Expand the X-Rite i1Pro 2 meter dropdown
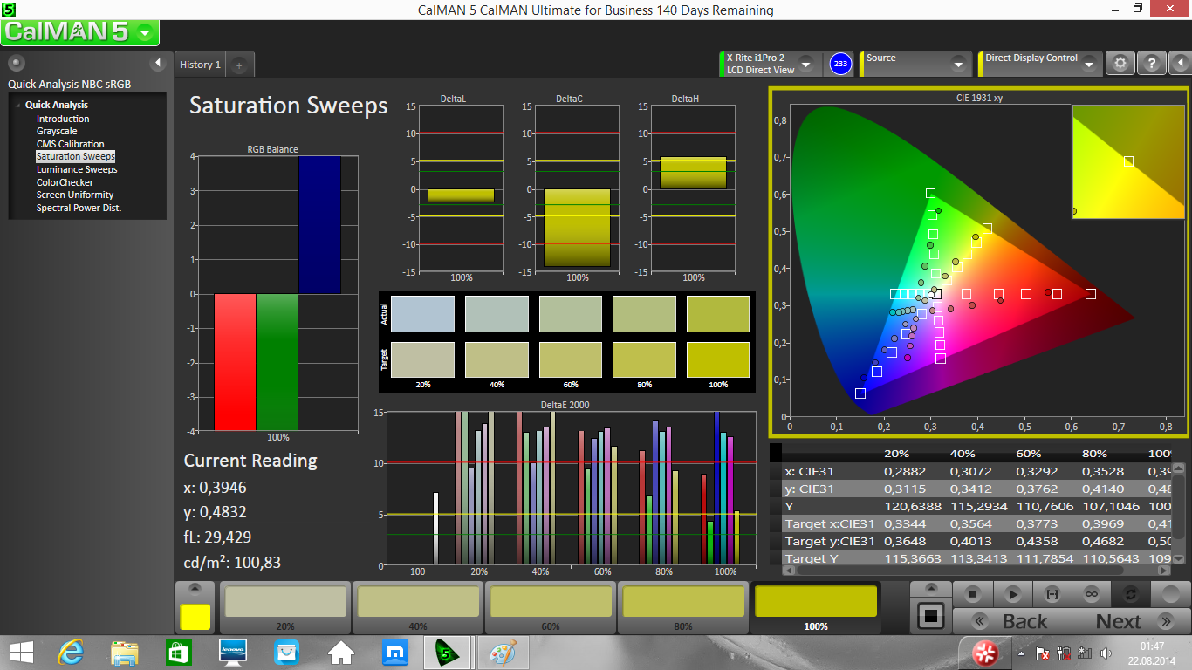This screenshot has width=1192, height=670. tap(805, 64)
